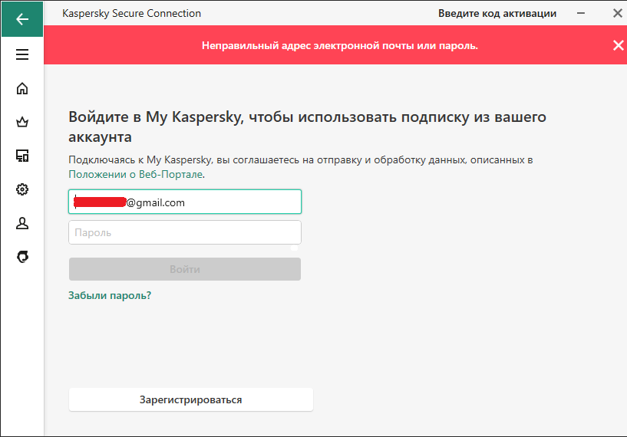
Task: Open settings via the gear icon
Action: pyautogui.click(x=22, y=189)
